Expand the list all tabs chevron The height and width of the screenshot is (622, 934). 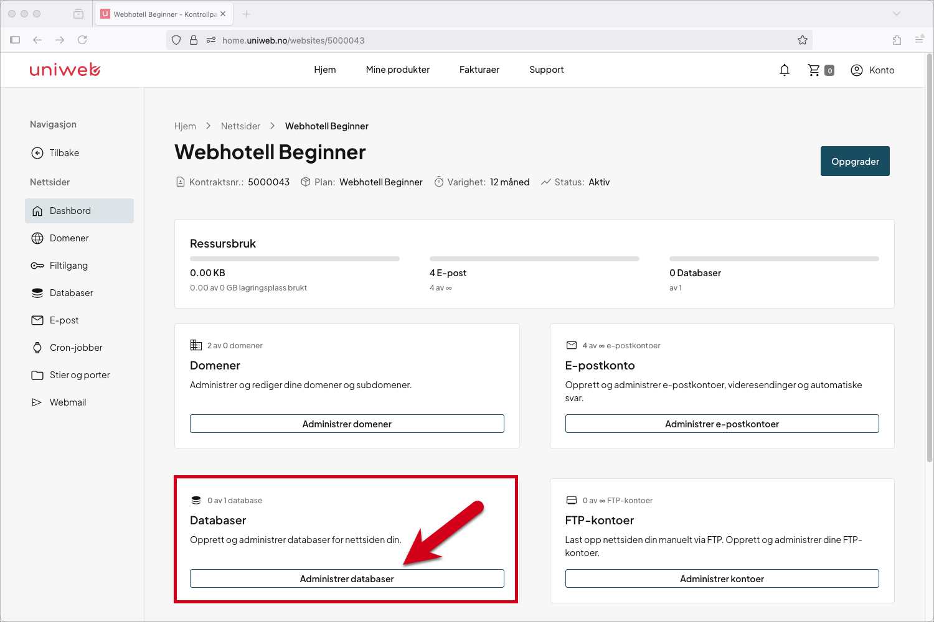tap(897, 14)
